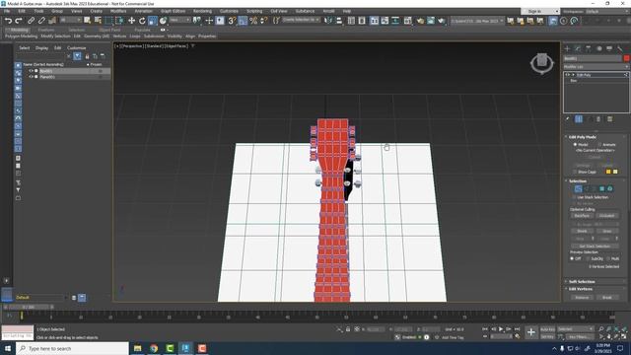631x355 pixels.
Task: Enable the Use Stack Selection checkbox
Action: [574, 197]
